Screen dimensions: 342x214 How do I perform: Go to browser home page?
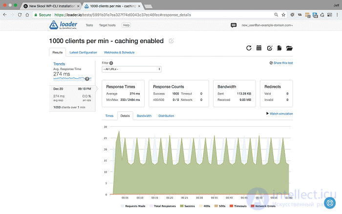(27, 15)
